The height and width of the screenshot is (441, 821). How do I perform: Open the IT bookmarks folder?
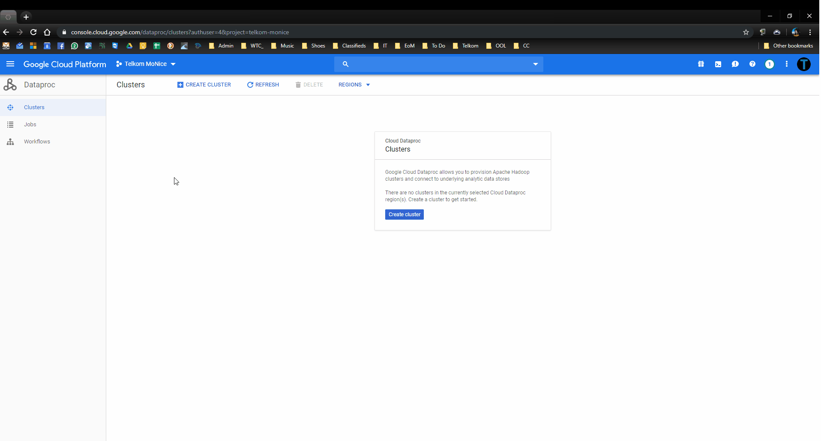(381, 46)
